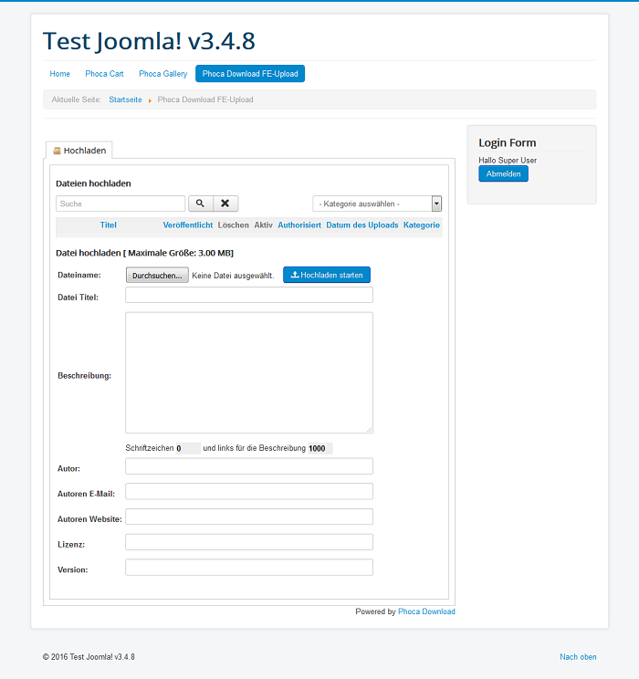Click Durchsuchen to choose a file
Image resolution: width=639 pixels, height=679 pixels.
pos(157,275)
